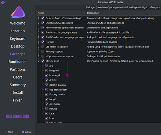Click the small EndeavourOS title bar icon
Viewport: 161px width, 135px height.
click(x=3, y=2)
